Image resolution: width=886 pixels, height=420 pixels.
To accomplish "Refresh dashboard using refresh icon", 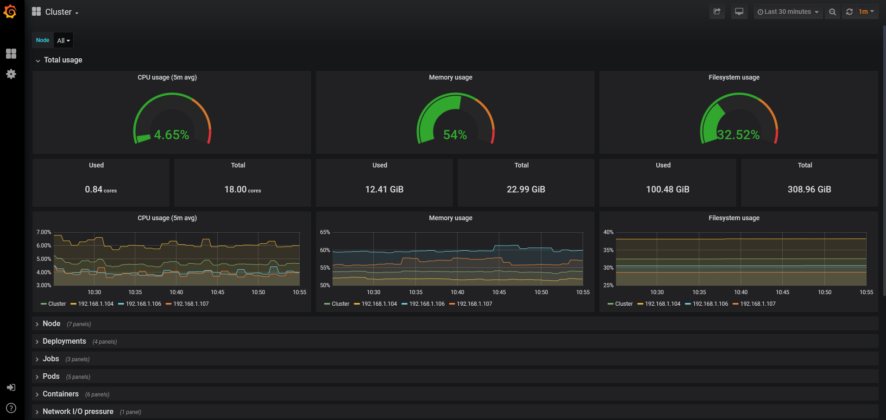I will [x=849, y=12].
